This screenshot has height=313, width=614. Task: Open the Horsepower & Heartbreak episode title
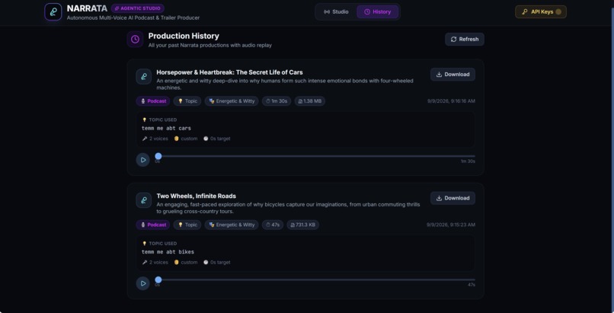[x=229, y=72]
